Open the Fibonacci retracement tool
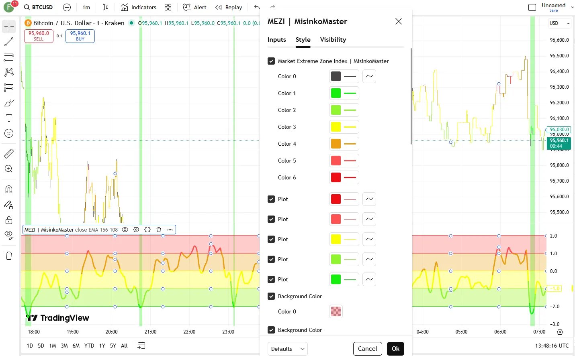 click(x=9, y=57)
